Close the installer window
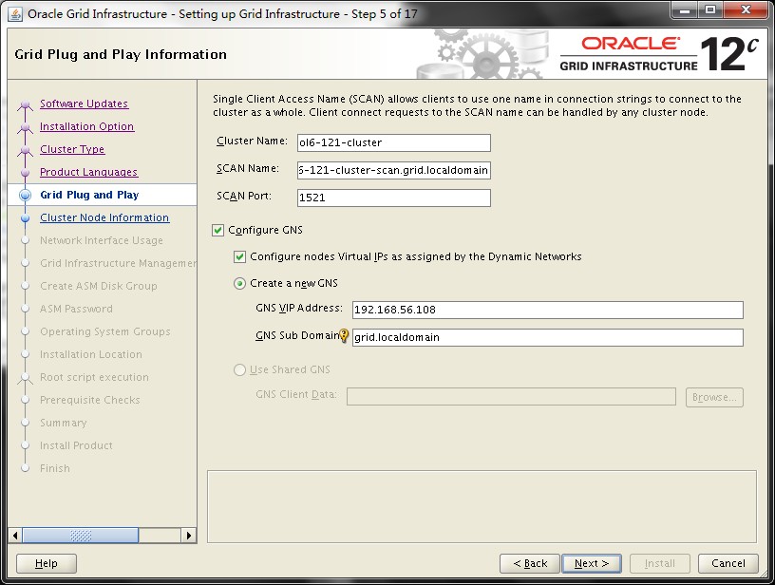Screen dimensions: 775x585 746,9
